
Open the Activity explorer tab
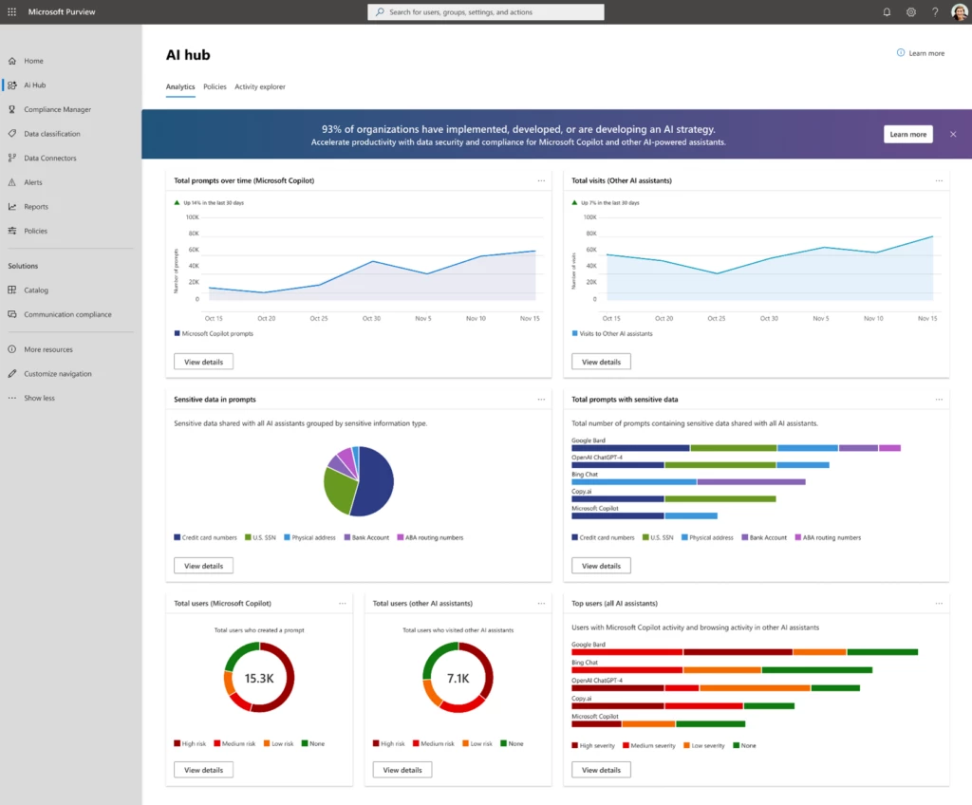(x=260, y=86)
